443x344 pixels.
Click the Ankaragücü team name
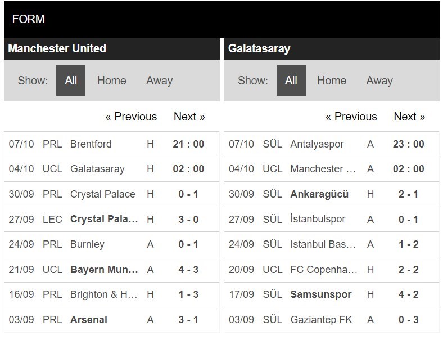[319, 194]
